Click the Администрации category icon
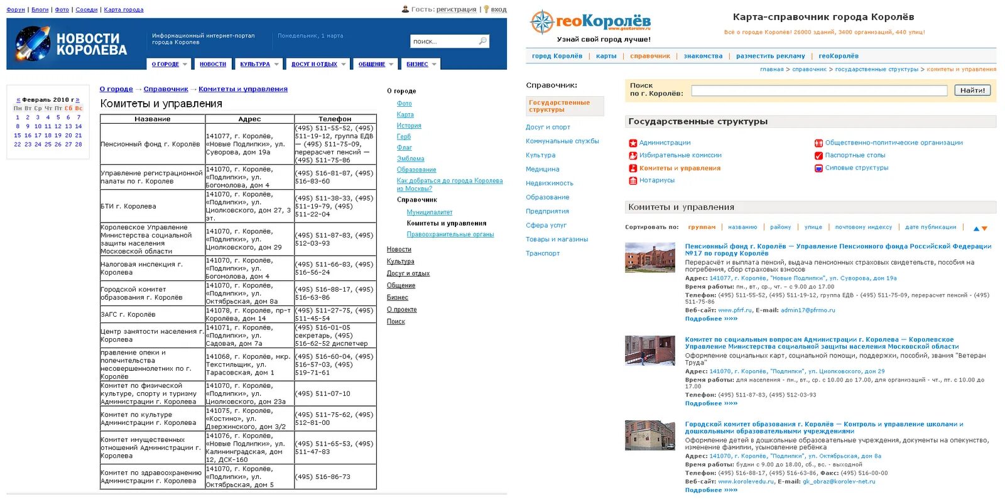Viewport: 1005px width, 499px height. pyautogui.click(x=633, y=143)
